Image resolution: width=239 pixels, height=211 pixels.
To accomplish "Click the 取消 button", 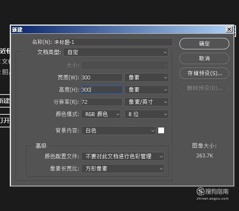I will point(204,58).
